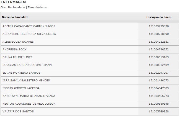180x116 pixels.
Task: Click the name Karolayne Maria de Araujo Viana
Action: (x=29, y=96)
